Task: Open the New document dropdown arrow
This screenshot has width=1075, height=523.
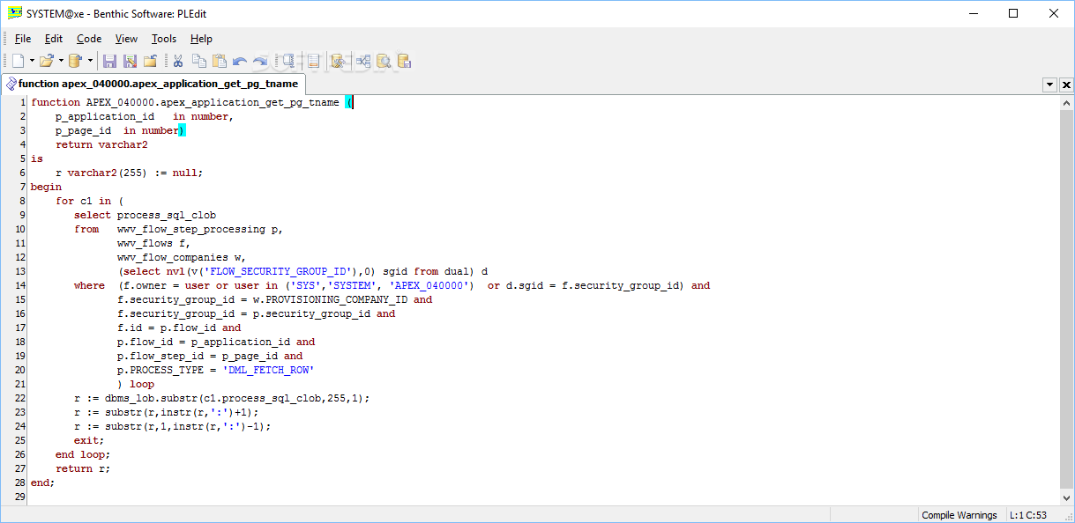Action: 32,61
